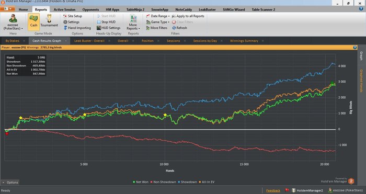Open Site Setup options
Image resolution: width=366 pixels, height=194 pixels.
click(x=73, y=16)
